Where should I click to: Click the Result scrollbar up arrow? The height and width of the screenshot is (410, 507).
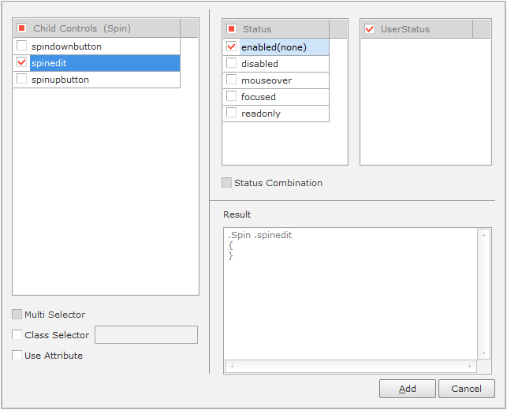coord(483,235)
